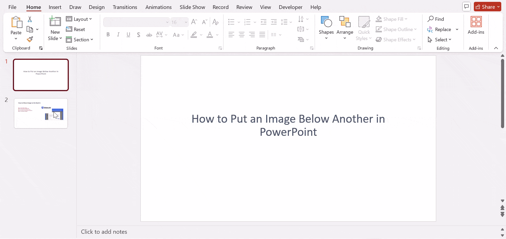This screenshot has height=239, width=506.
Task: Click the Find magnifier icon
Action: click(x=431, y=19)
